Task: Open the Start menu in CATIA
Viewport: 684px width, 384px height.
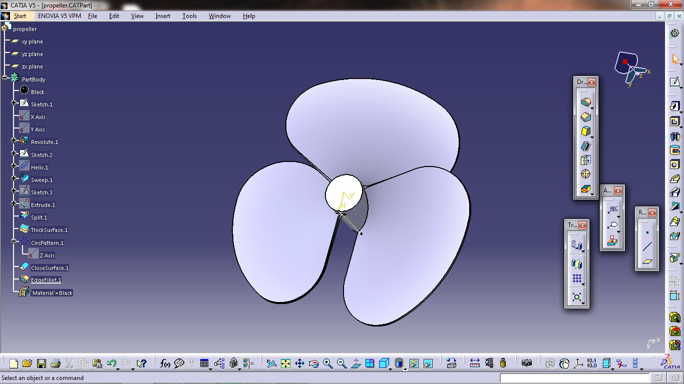Action: [x=20, y=16]
